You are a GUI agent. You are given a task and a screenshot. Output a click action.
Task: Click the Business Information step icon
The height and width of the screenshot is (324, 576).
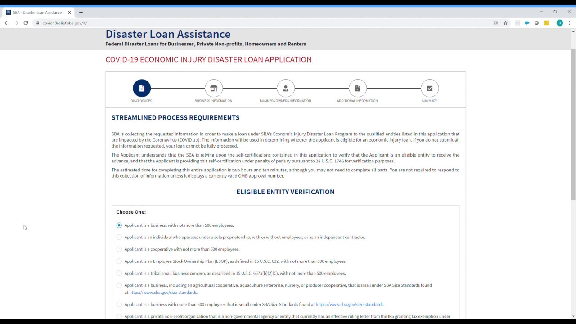[x=214, y=88]
